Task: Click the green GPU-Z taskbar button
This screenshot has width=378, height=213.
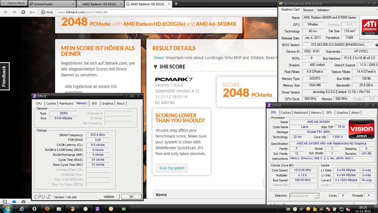Action: pyautogui.click(x=124, y=209)
